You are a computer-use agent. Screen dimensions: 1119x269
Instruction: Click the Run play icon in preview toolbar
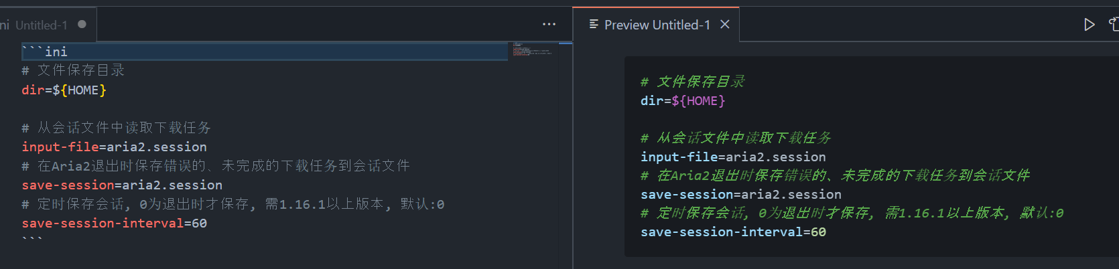click(1089, 25)
